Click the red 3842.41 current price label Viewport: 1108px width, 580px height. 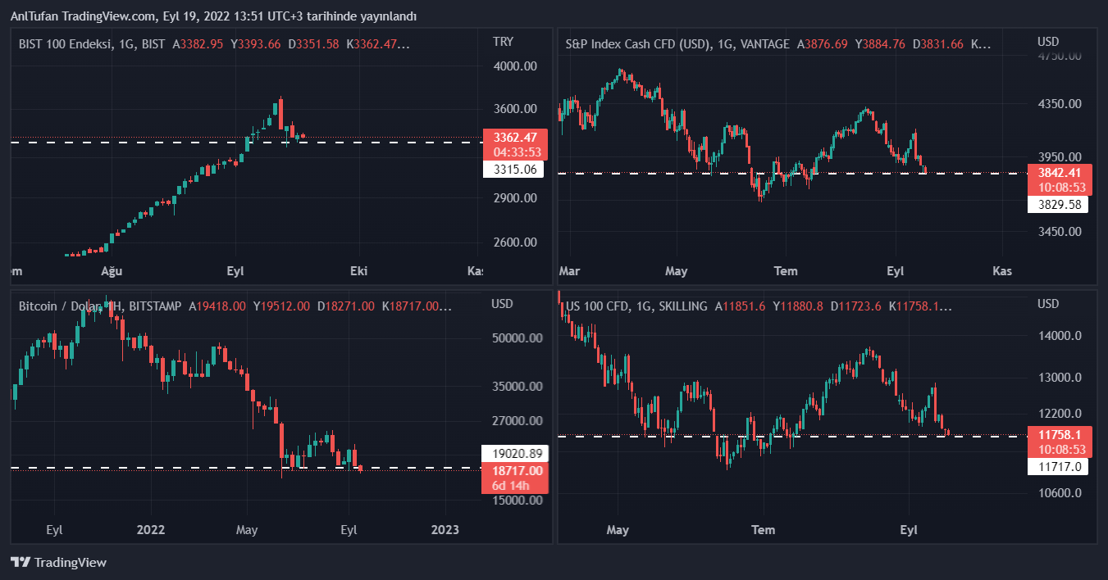coord(1058,173)
